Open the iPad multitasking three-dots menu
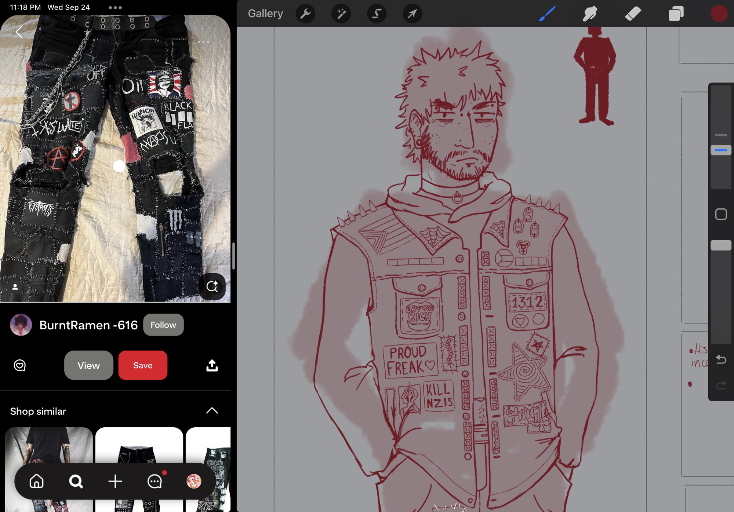Image resolution: width=734 pixels, height=512 pixels. 115,7
